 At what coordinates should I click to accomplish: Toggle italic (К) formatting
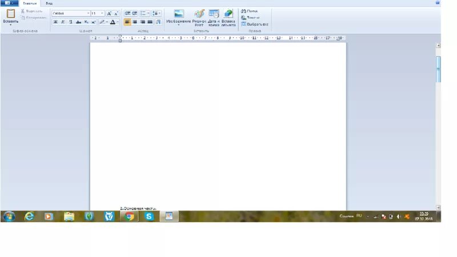63,22
